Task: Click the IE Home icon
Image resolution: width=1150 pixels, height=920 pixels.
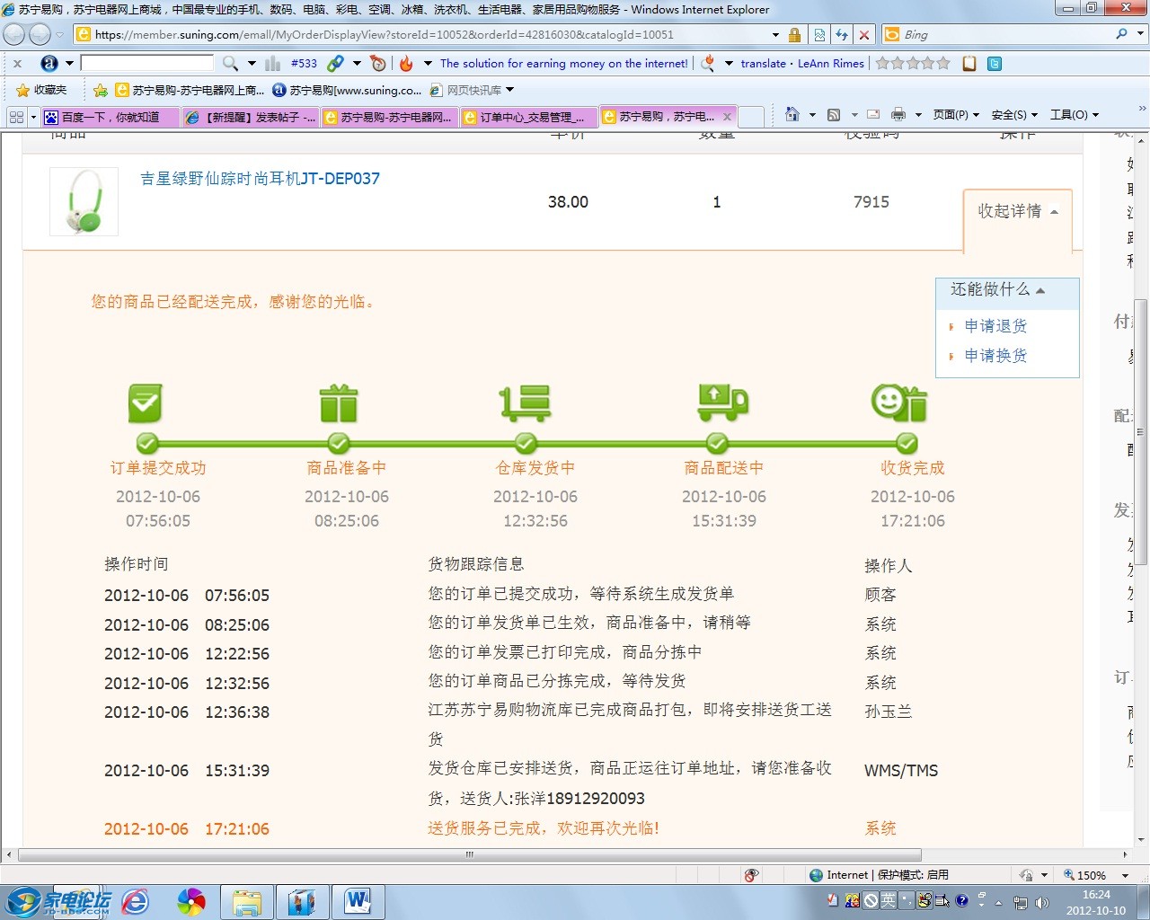Action: (792, 115)
